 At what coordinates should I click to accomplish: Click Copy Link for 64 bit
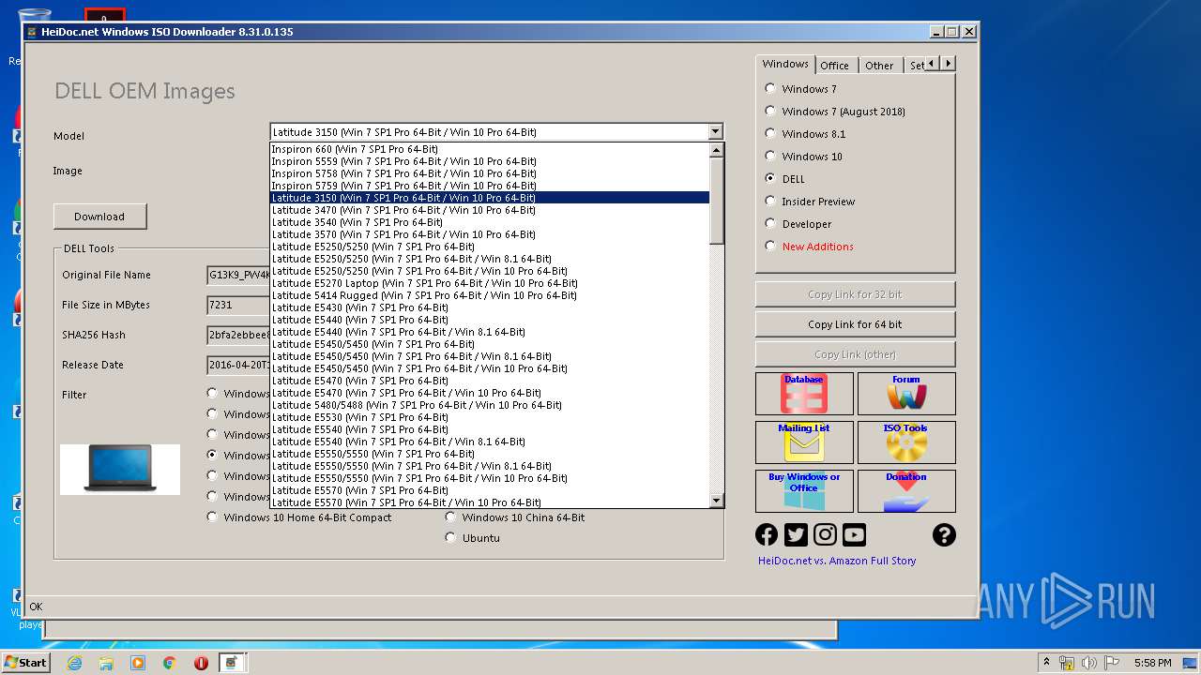click(855, 324)
